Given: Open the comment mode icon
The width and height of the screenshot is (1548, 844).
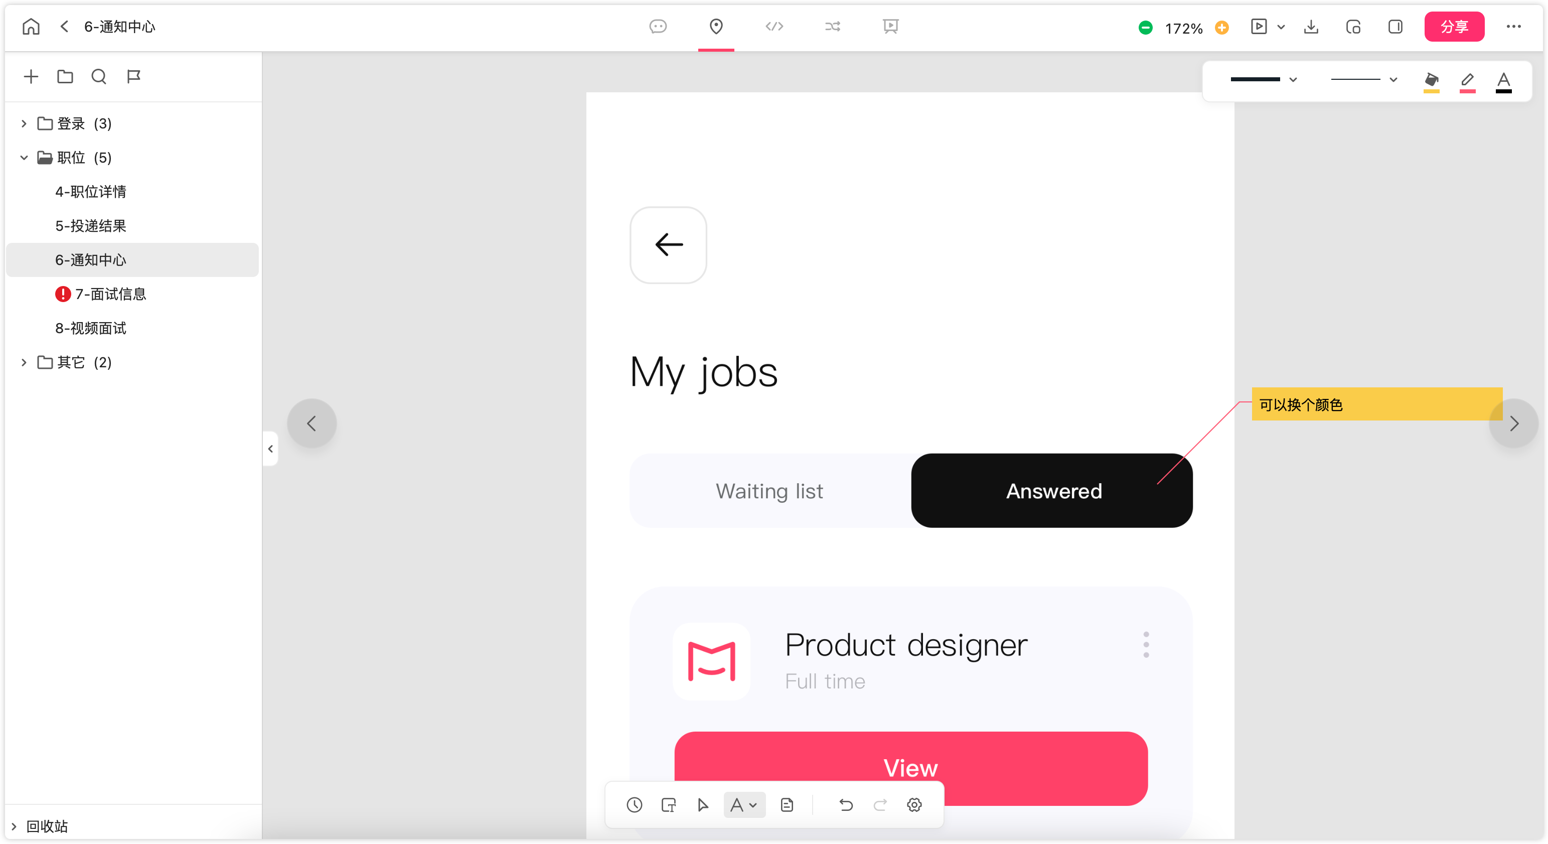Looking at the screenshot, I should point(658,27).
